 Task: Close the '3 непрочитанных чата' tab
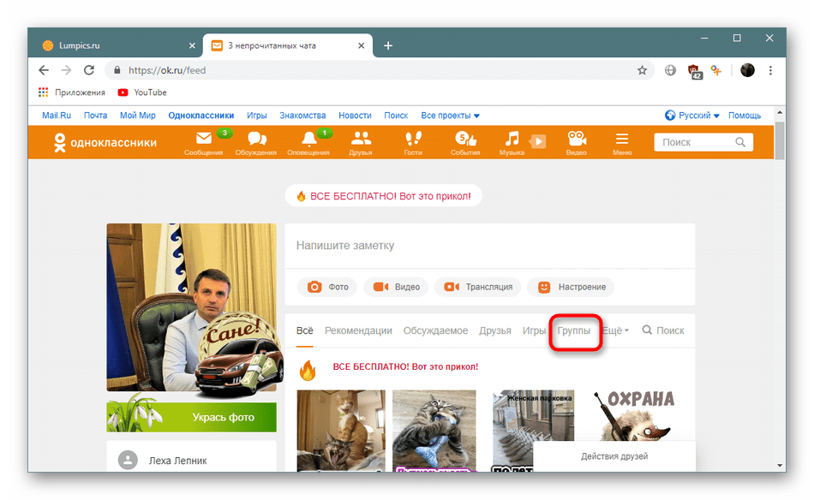click(362, 45)
